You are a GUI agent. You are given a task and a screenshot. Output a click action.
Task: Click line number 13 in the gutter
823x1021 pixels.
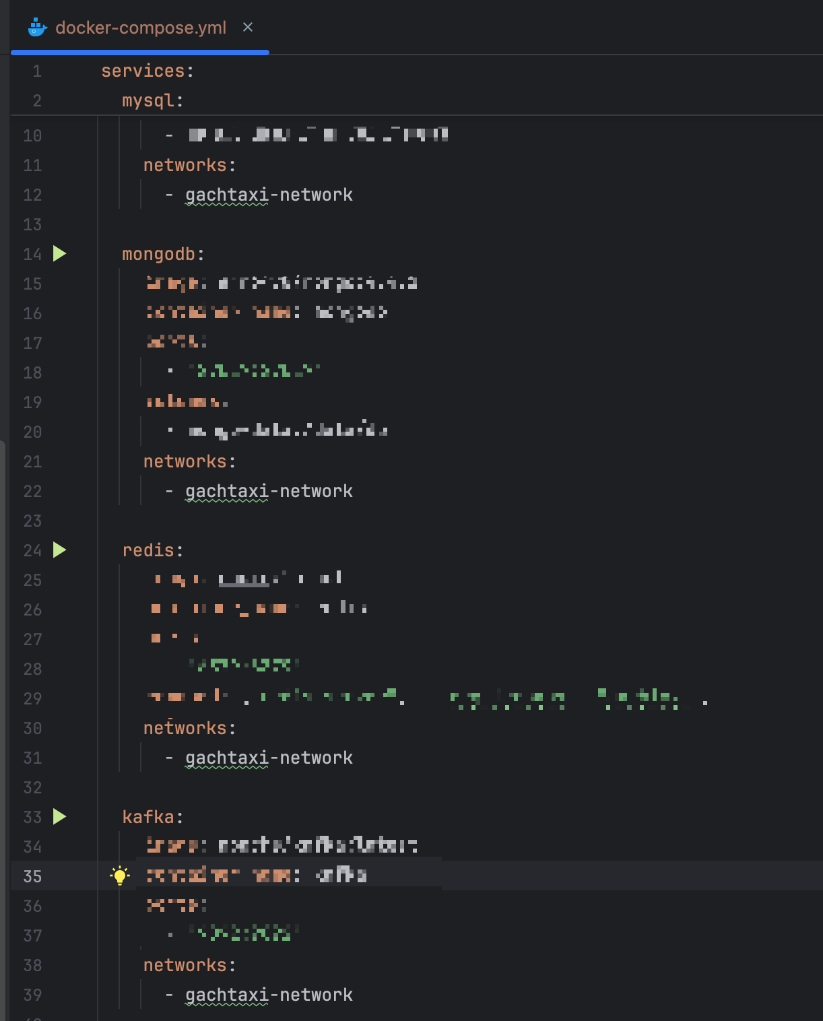click(x=32, y=224)
